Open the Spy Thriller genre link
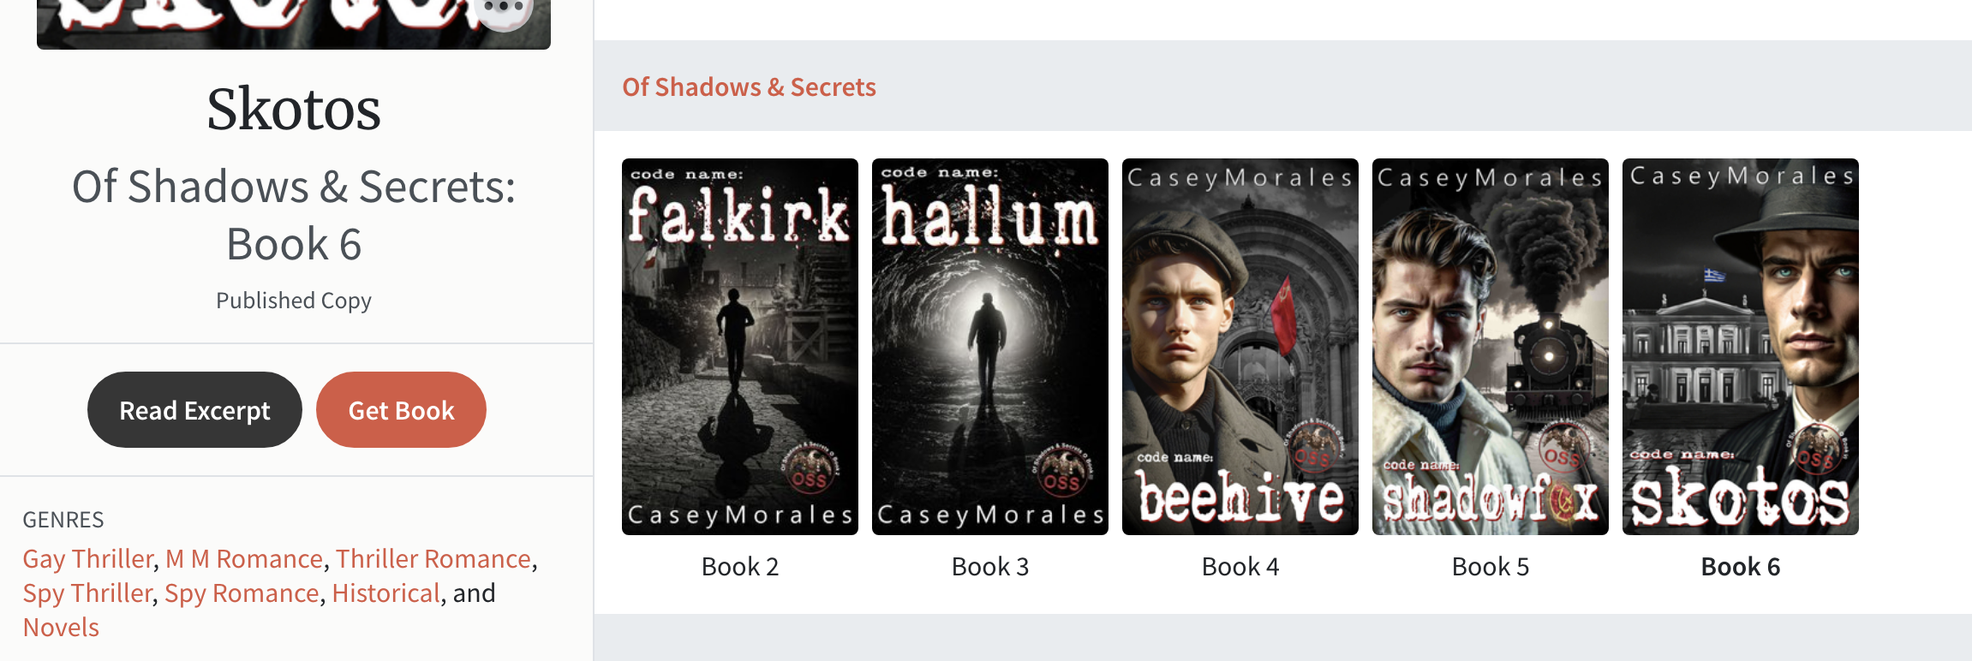This screenshot has width=1972, height=661. pos(87,593)
